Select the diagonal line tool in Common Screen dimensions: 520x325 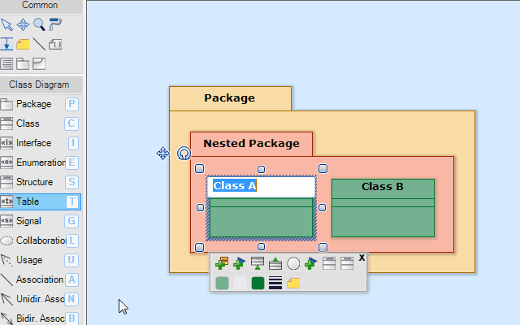(39, 44)
